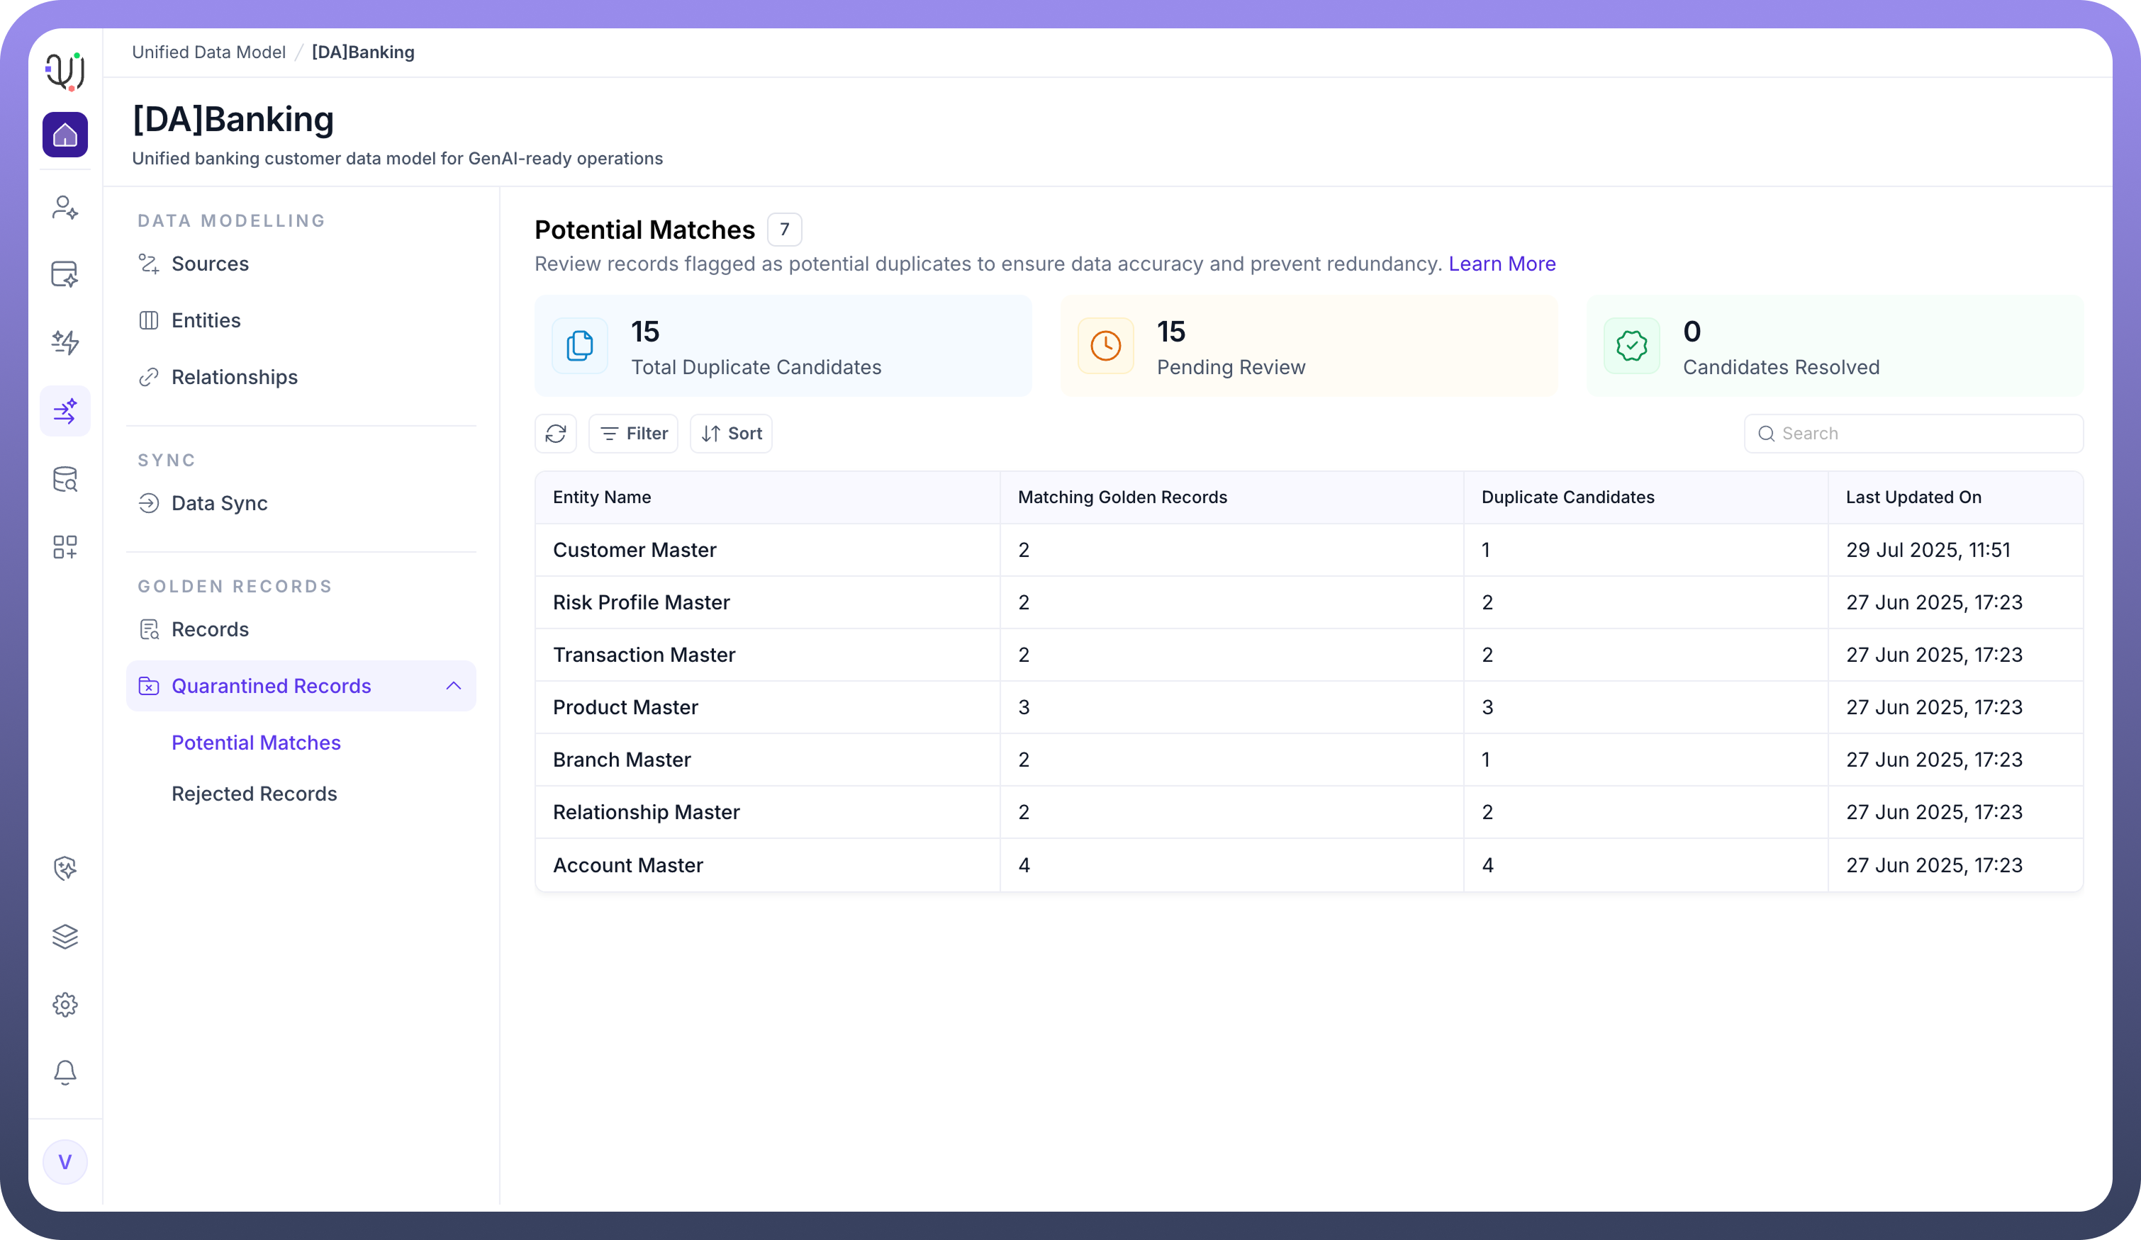Screen dimensions: 2141x1240
Task: Select Data Sync in sidebar
Action: point(219,504)
